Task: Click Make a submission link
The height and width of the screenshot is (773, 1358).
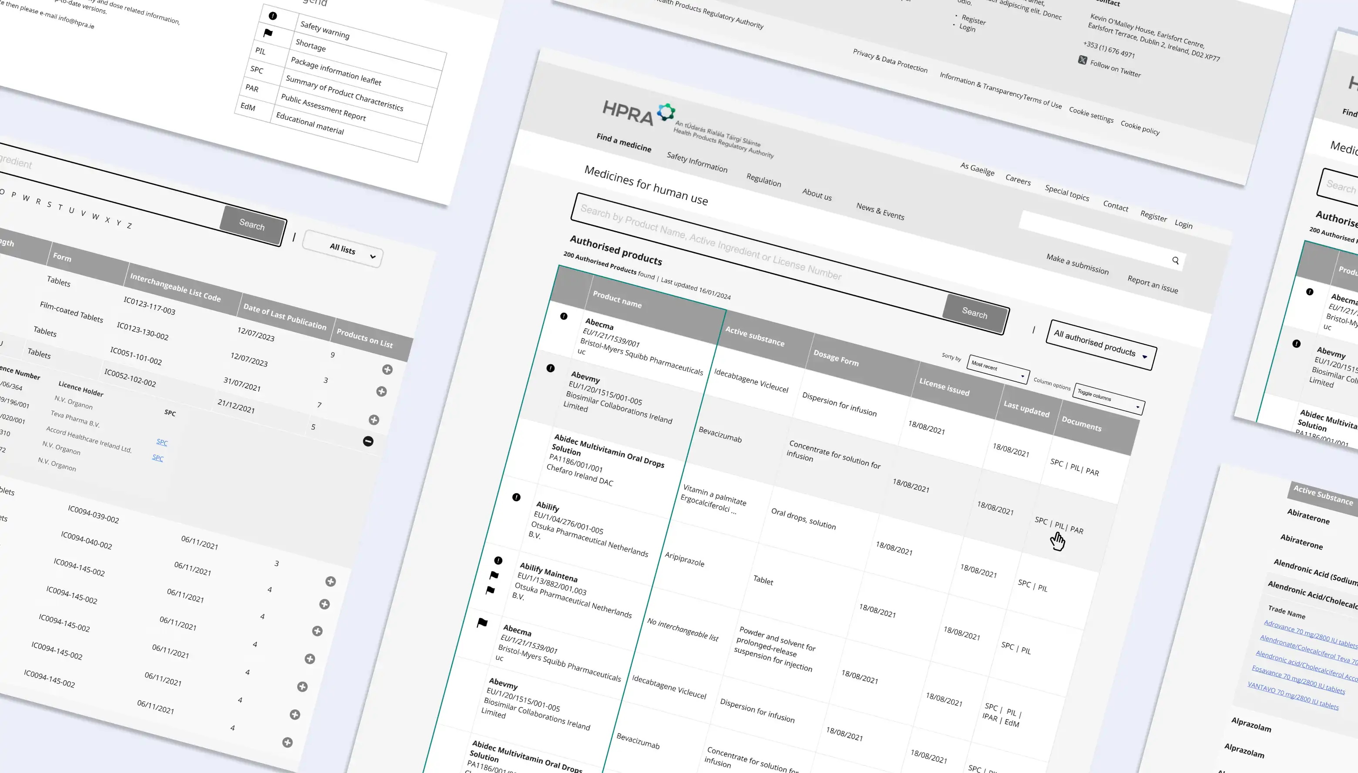Action: click(x=1077, y=264)
